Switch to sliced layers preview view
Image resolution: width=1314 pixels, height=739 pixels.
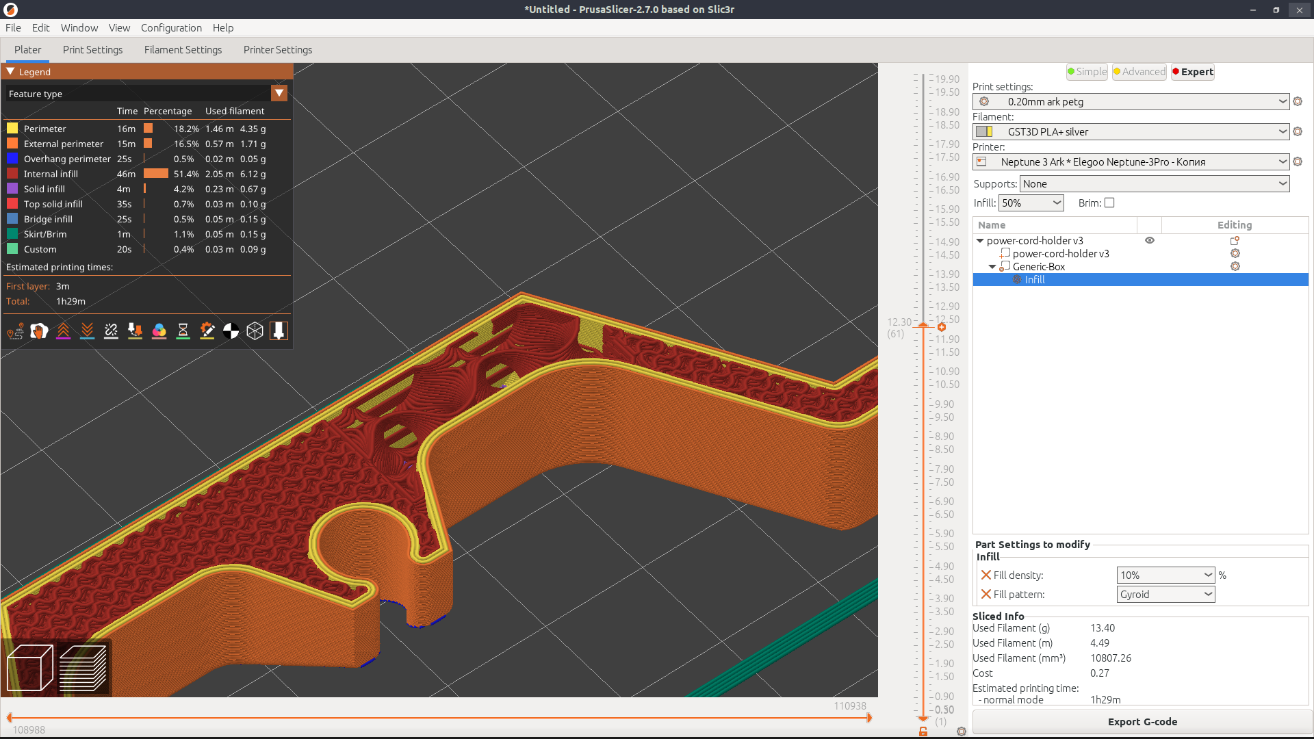tap(83, 668)
